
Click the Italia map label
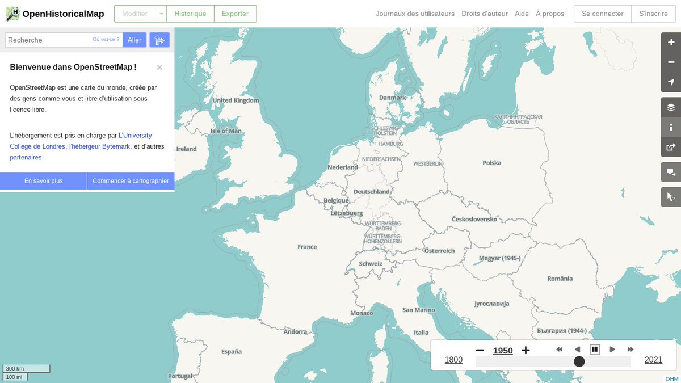tap(421, 333)
